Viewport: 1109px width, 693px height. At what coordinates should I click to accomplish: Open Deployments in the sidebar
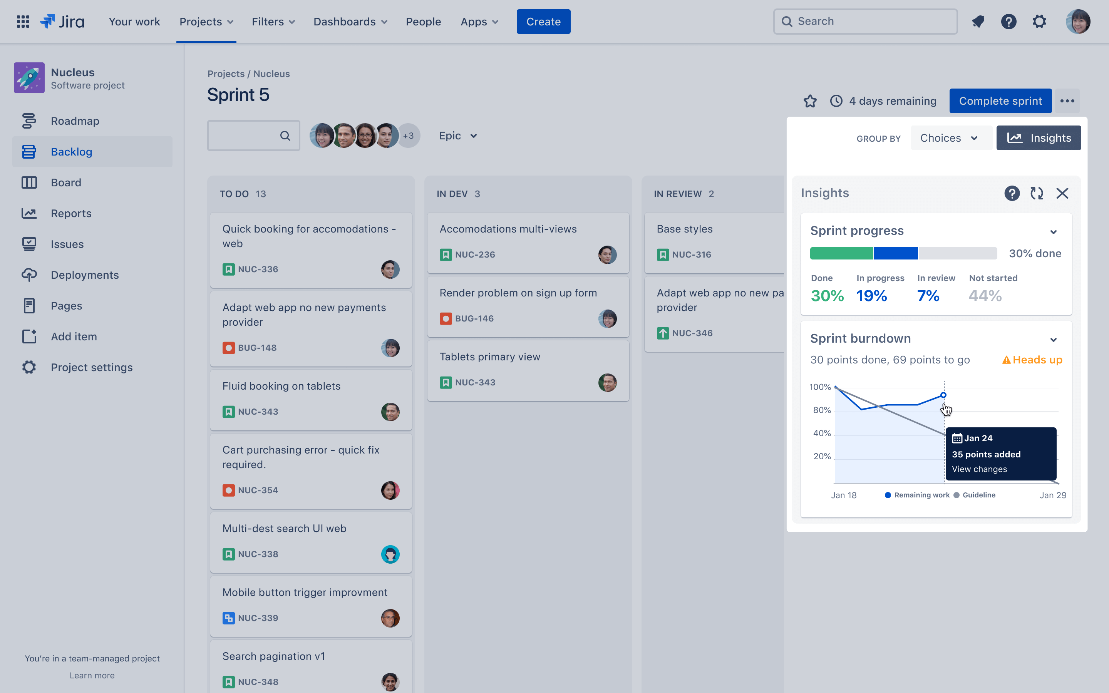(85, 275)
